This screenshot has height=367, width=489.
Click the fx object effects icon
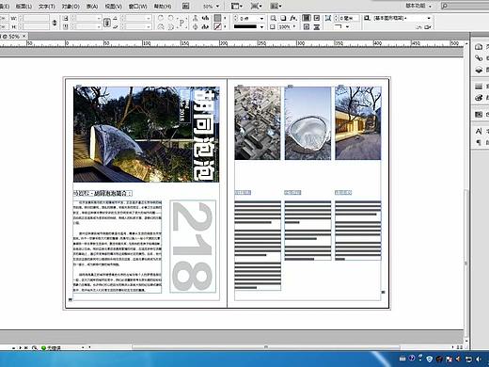293,18
